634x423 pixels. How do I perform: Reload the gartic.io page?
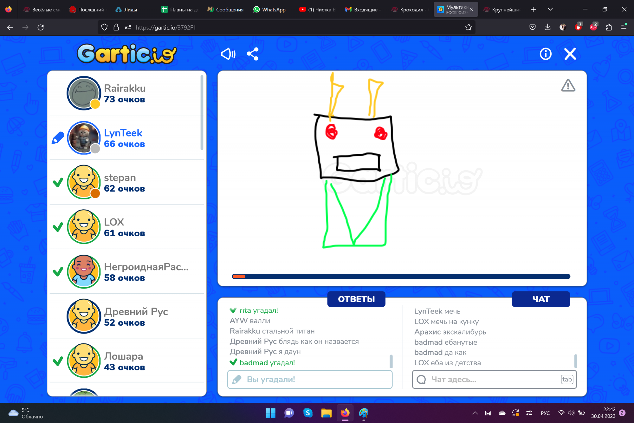tap(41, 27)
